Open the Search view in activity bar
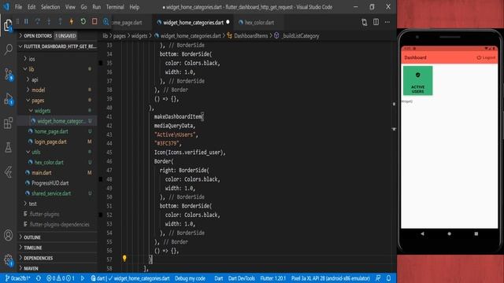The width and height of the screenshot is (504, 283). [8, 49]
